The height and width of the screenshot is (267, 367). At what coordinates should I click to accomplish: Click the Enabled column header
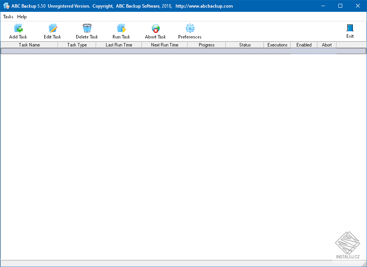(304, 45)
